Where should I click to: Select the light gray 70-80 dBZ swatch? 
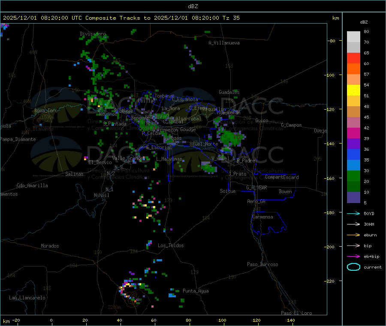(353, 37)
